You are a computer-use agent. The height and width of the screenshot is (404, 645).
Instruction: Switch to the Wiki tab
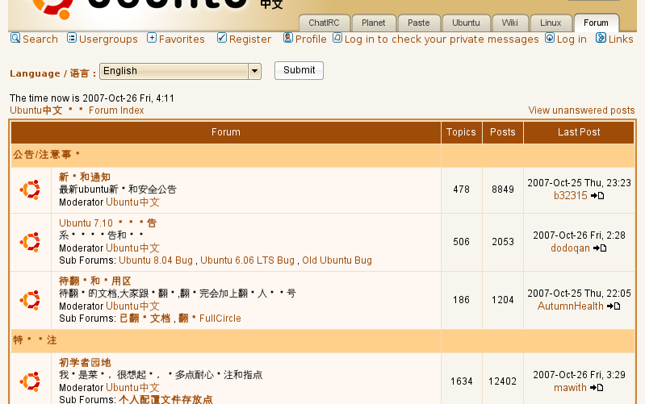(509, 23)
